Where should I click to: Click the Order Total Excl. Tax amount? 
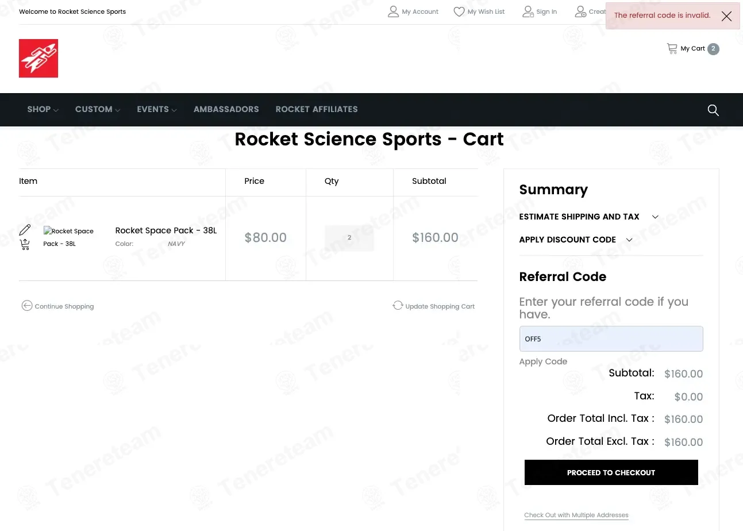click(683, 442)
